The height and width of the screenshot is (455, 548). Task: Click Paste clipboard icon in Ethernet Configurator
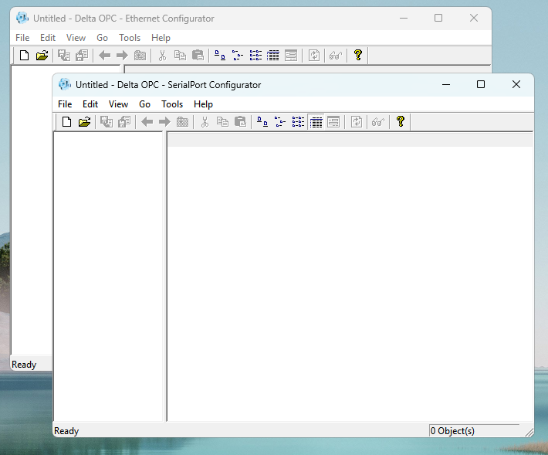[x=198, y=56]
